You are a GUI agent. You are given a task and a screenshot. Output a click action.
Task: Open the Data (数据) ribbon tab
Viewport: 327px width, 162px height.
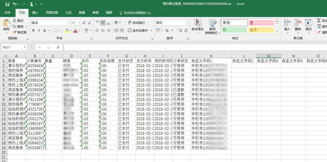pyautogui.click(x=82, y=13)
